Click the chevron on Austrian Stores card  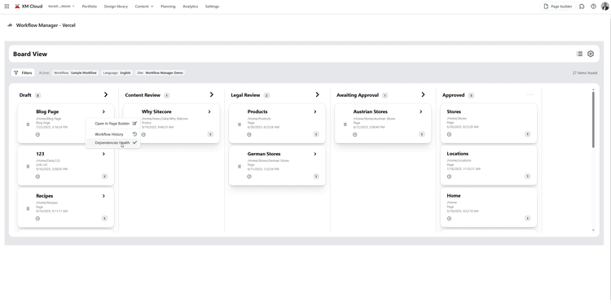(x=421, y=111)
